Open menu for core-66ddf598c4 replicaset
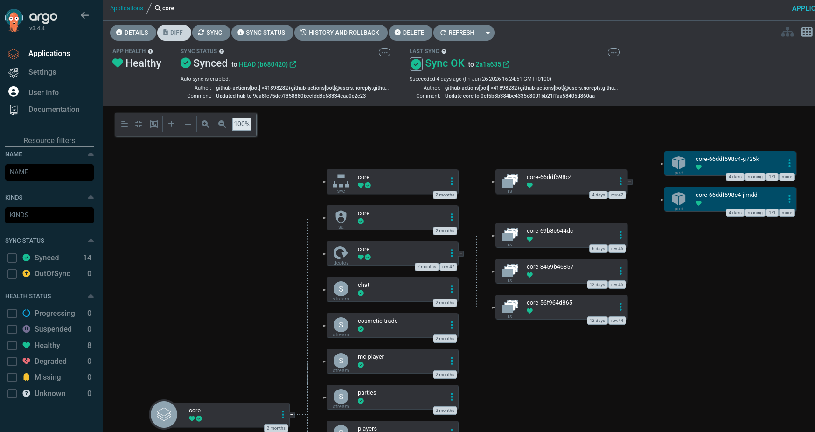Viewport: 815px width, 432px height. pos(620,181)
